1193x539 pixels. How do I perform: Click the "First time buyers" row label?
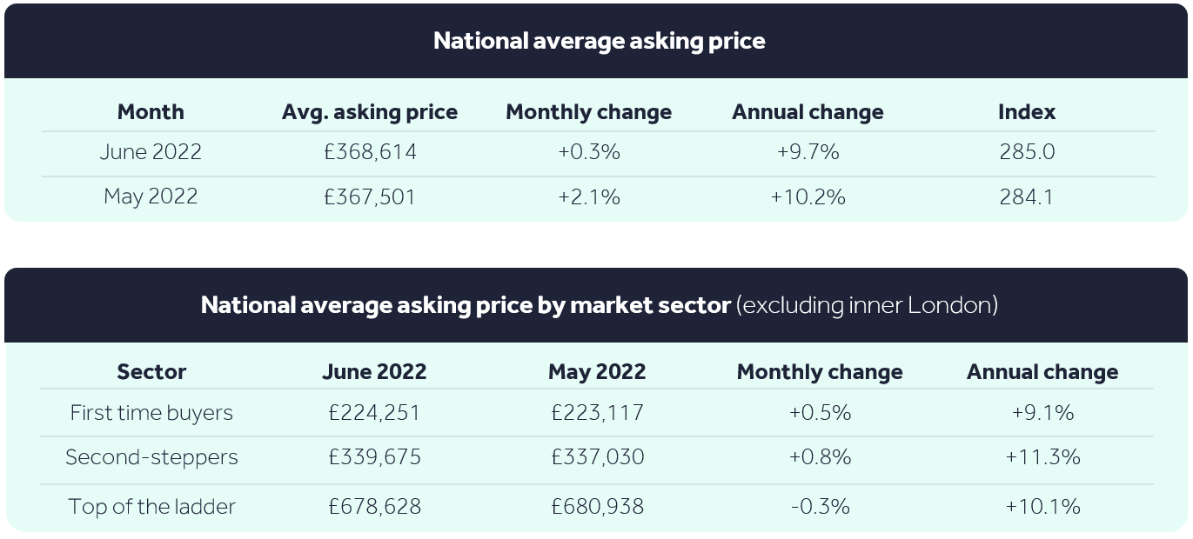(x=151, y=413)
